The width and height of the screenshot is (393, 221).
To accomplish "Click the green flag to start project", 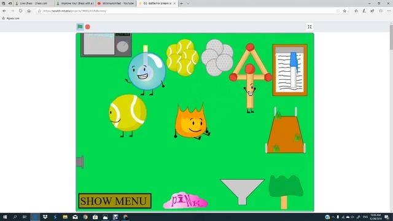I will pyautogui.click(x=80, y=26).
